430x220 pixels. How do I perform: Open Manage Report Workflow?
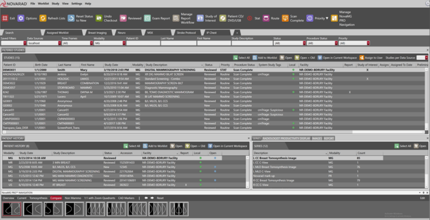(x=176, y=18)
